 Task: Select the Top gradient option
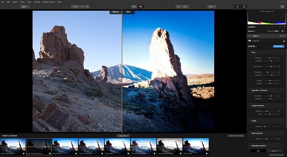(258, 151)
